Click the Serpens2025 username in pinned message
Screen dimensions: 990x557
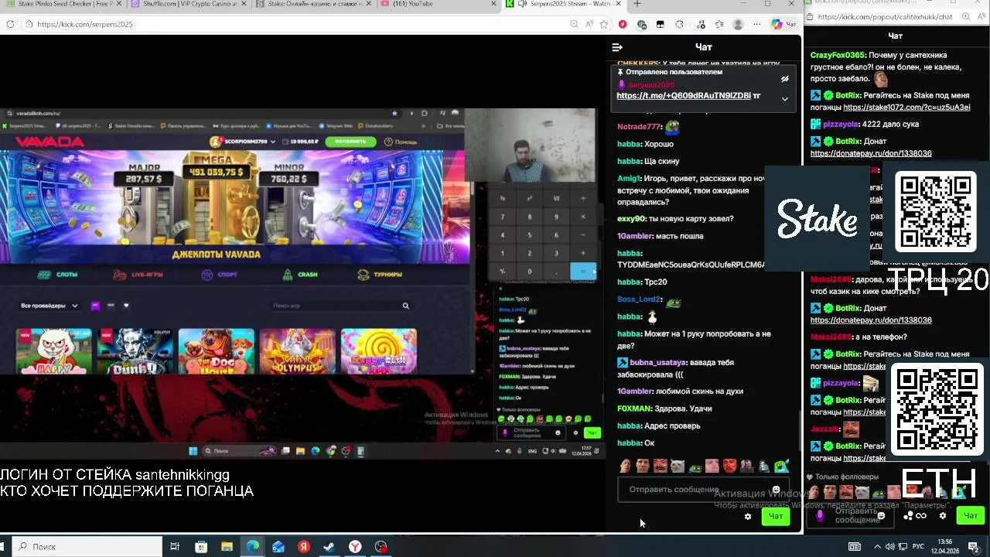click(650, 85)
